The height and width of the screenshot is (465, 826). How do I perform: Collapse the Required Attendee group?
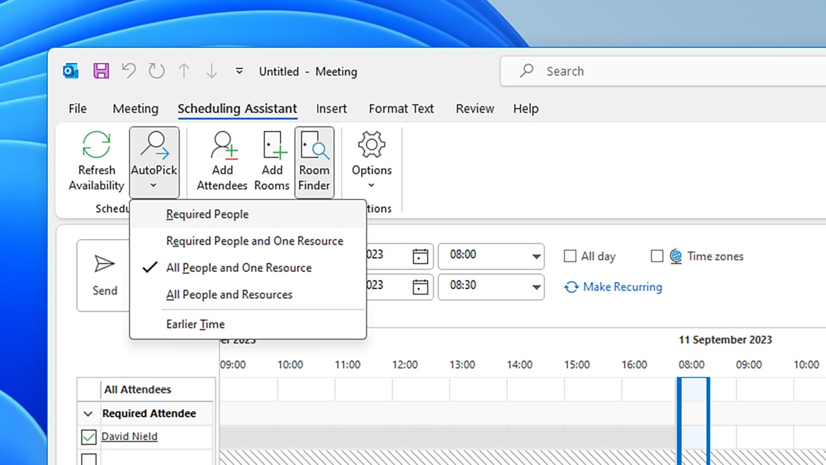pos(87,413)
